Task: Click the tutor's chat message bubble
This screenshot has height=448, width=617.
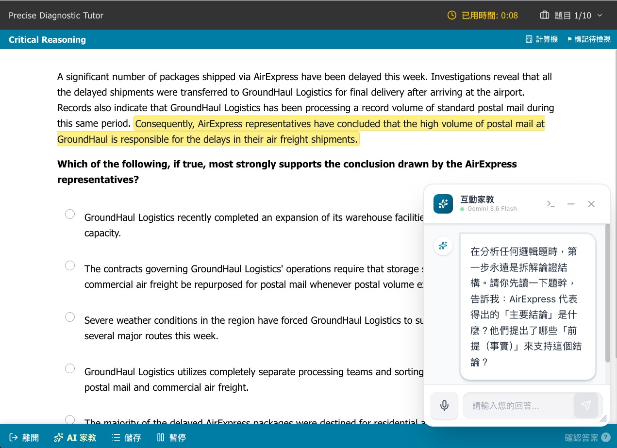Action: pos(528,306)
